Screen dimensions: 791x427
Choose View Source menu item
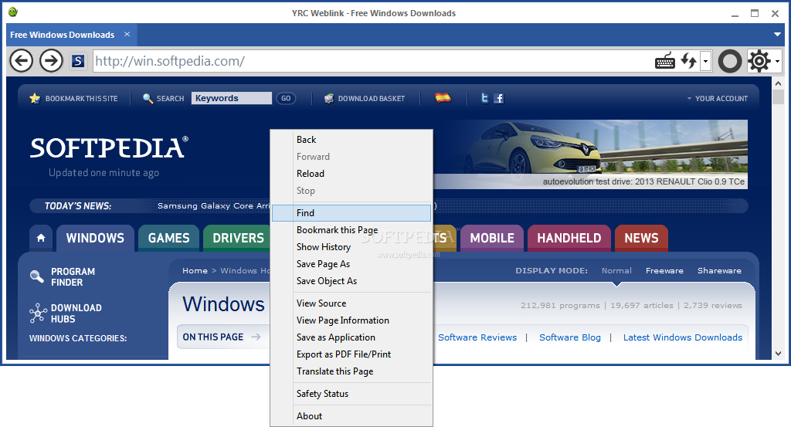pos(351,303)
